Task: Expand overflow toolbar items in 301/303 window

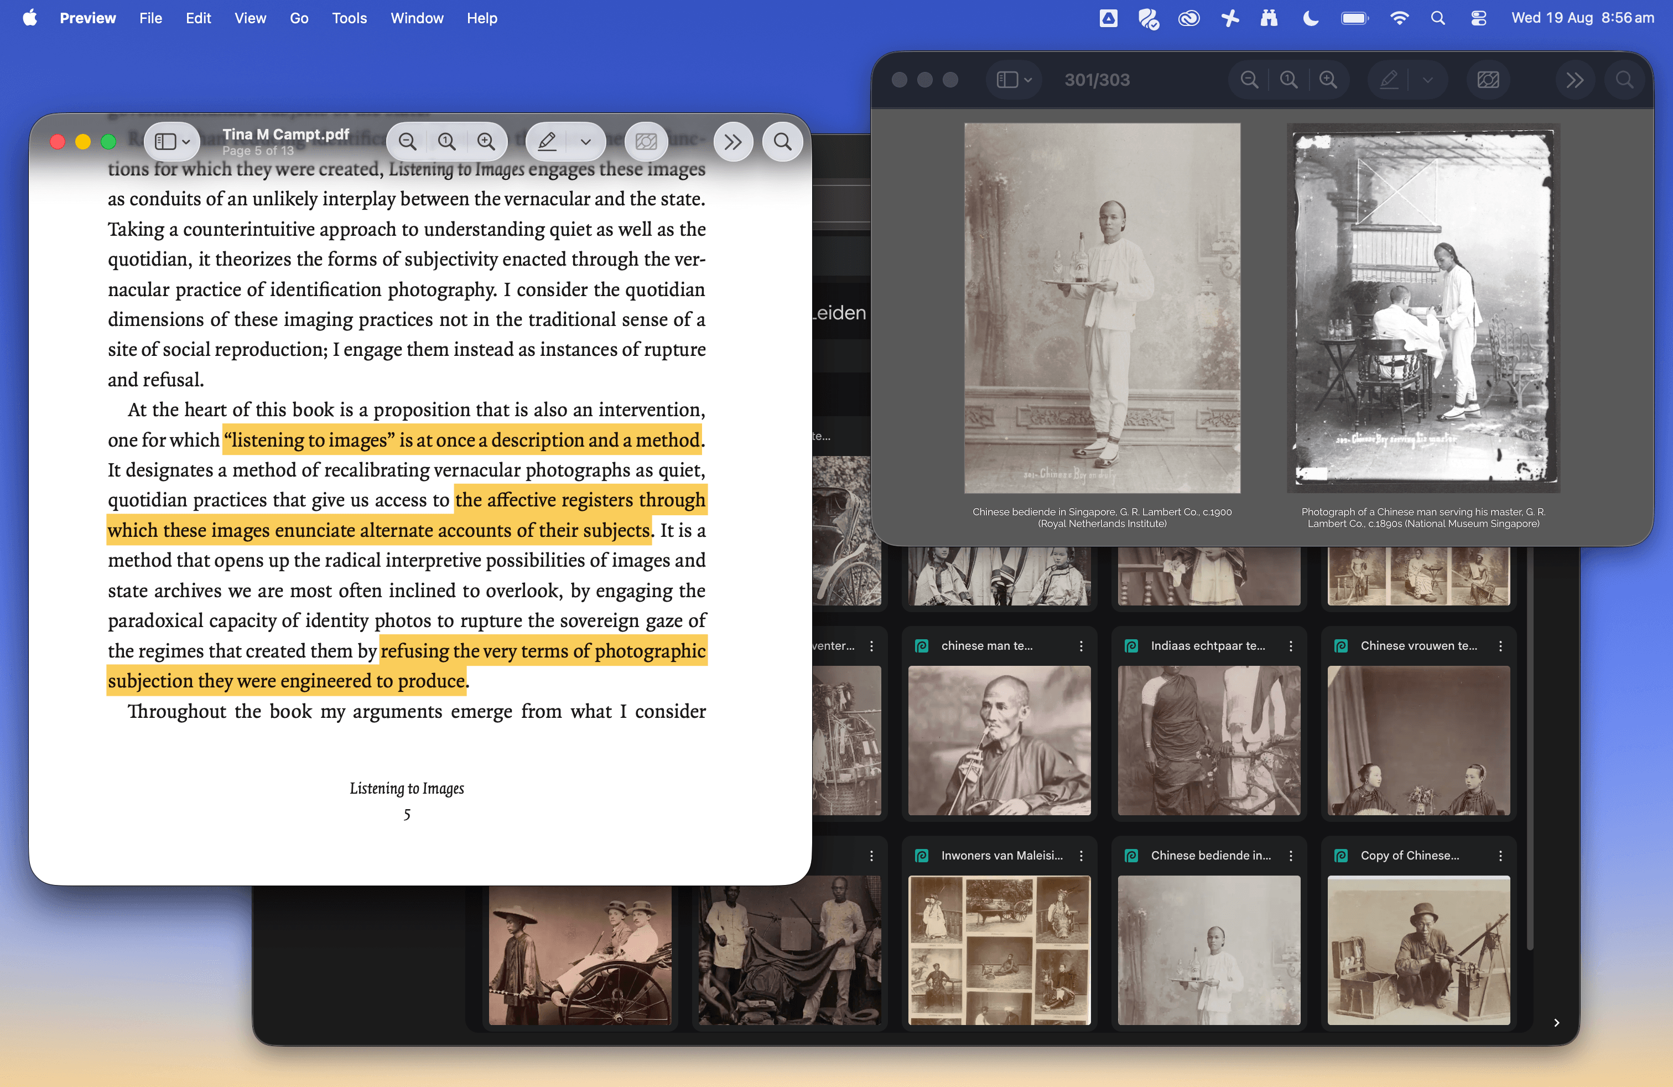Action: pyautogui.click(x=1575, y=80)
